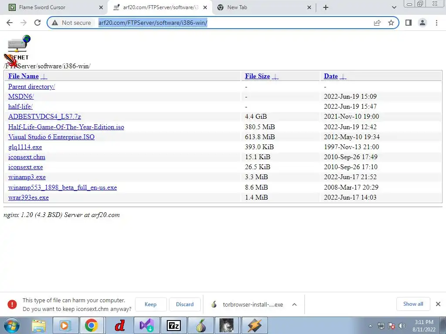Image resolution: width=446 pixels, height=334 pixels.
Task: Click the File Name descending arrow
Action: pyautogui.click(x=44, y=77)
